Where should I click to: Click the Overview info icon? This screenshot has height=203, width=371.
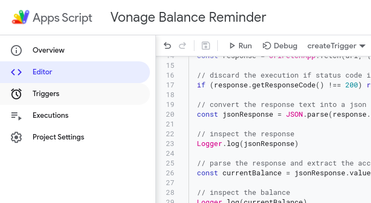tap(16, 50)
